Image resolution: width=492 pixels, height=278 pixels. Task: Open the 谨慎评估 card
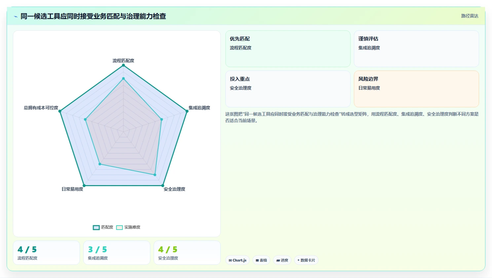click(x=416, y=49)
